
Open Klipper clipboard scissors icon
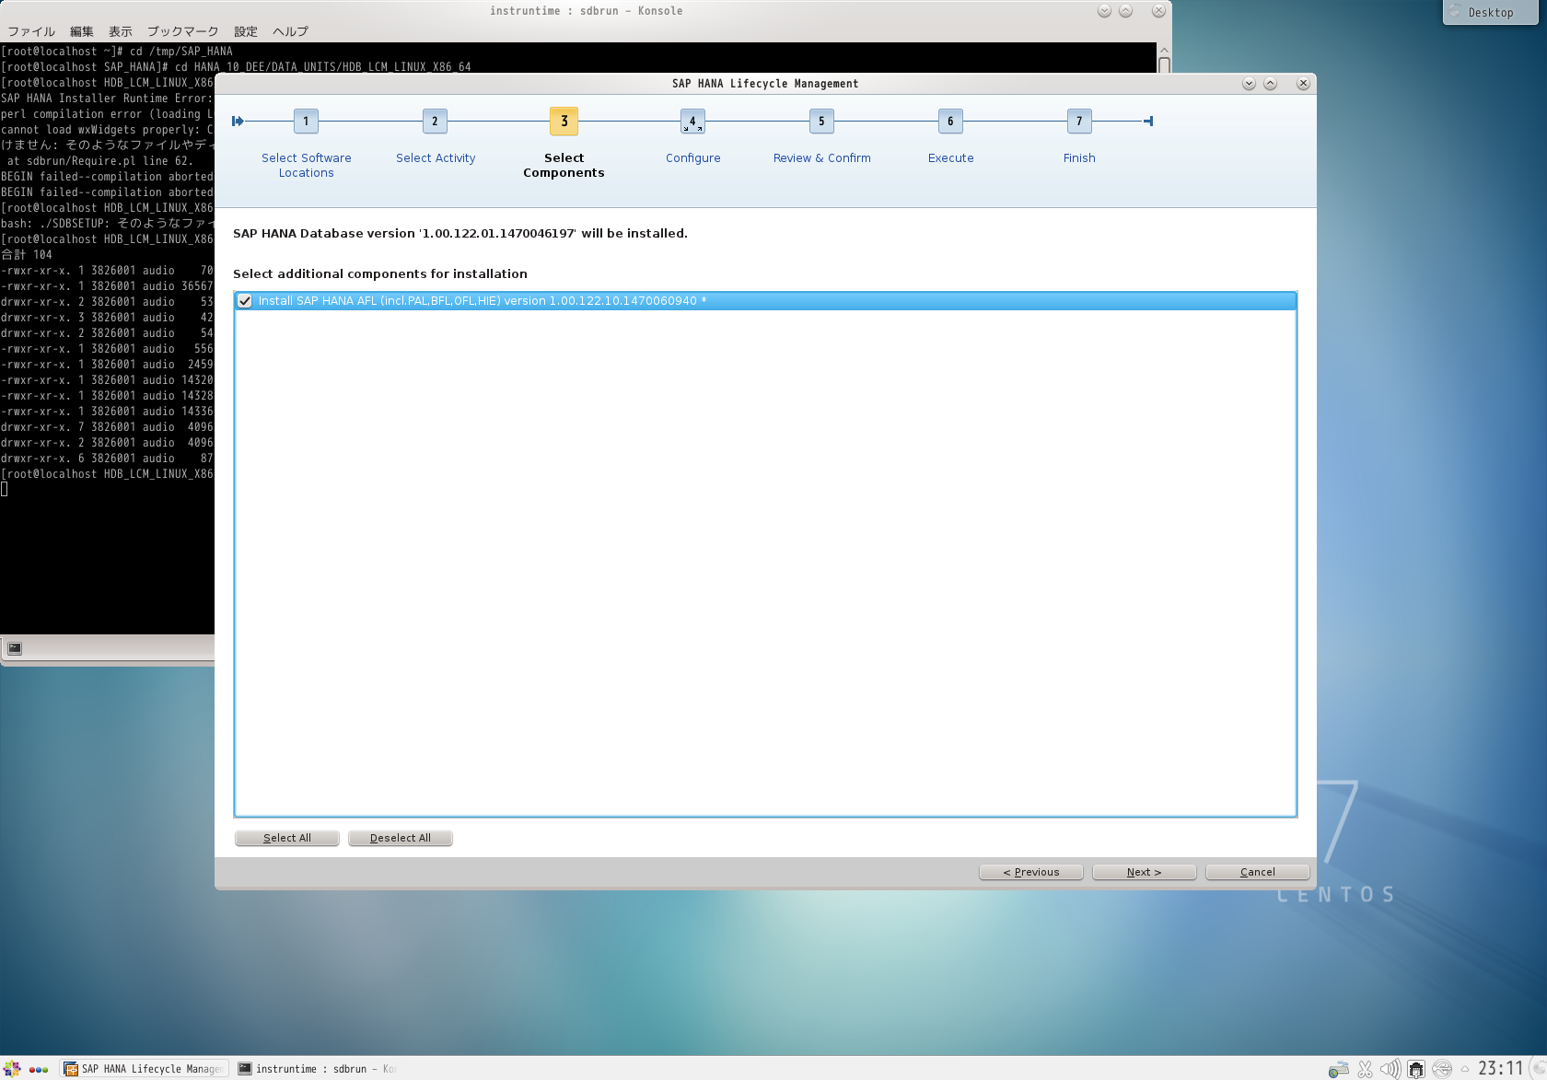(x=1365, y=1069)
